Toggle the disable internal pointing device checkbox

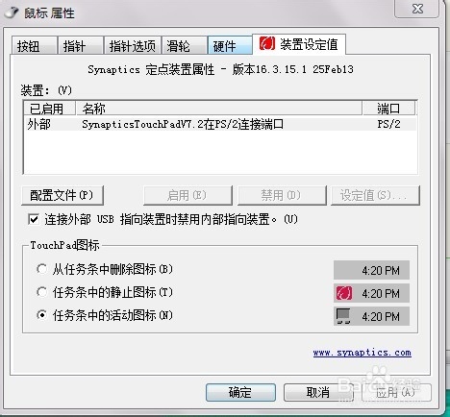[x=34, y=220]
